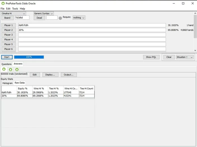Click the empty Player 3 input field
197x147 pixels.
[92, 35]
